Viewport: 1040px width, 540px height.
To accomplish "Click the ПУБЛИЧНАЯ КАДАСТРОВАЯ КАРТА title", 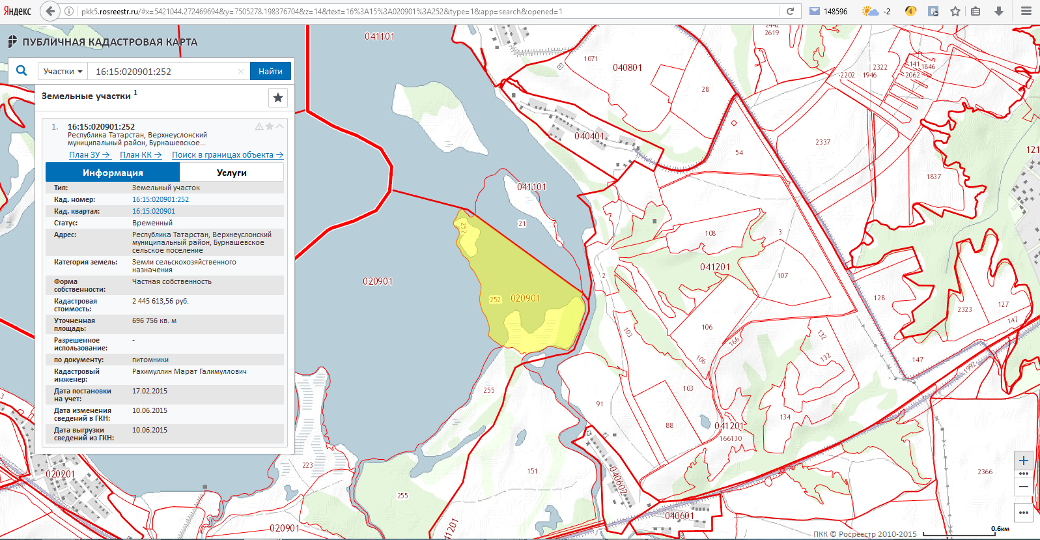I will [x=110, y=42].
